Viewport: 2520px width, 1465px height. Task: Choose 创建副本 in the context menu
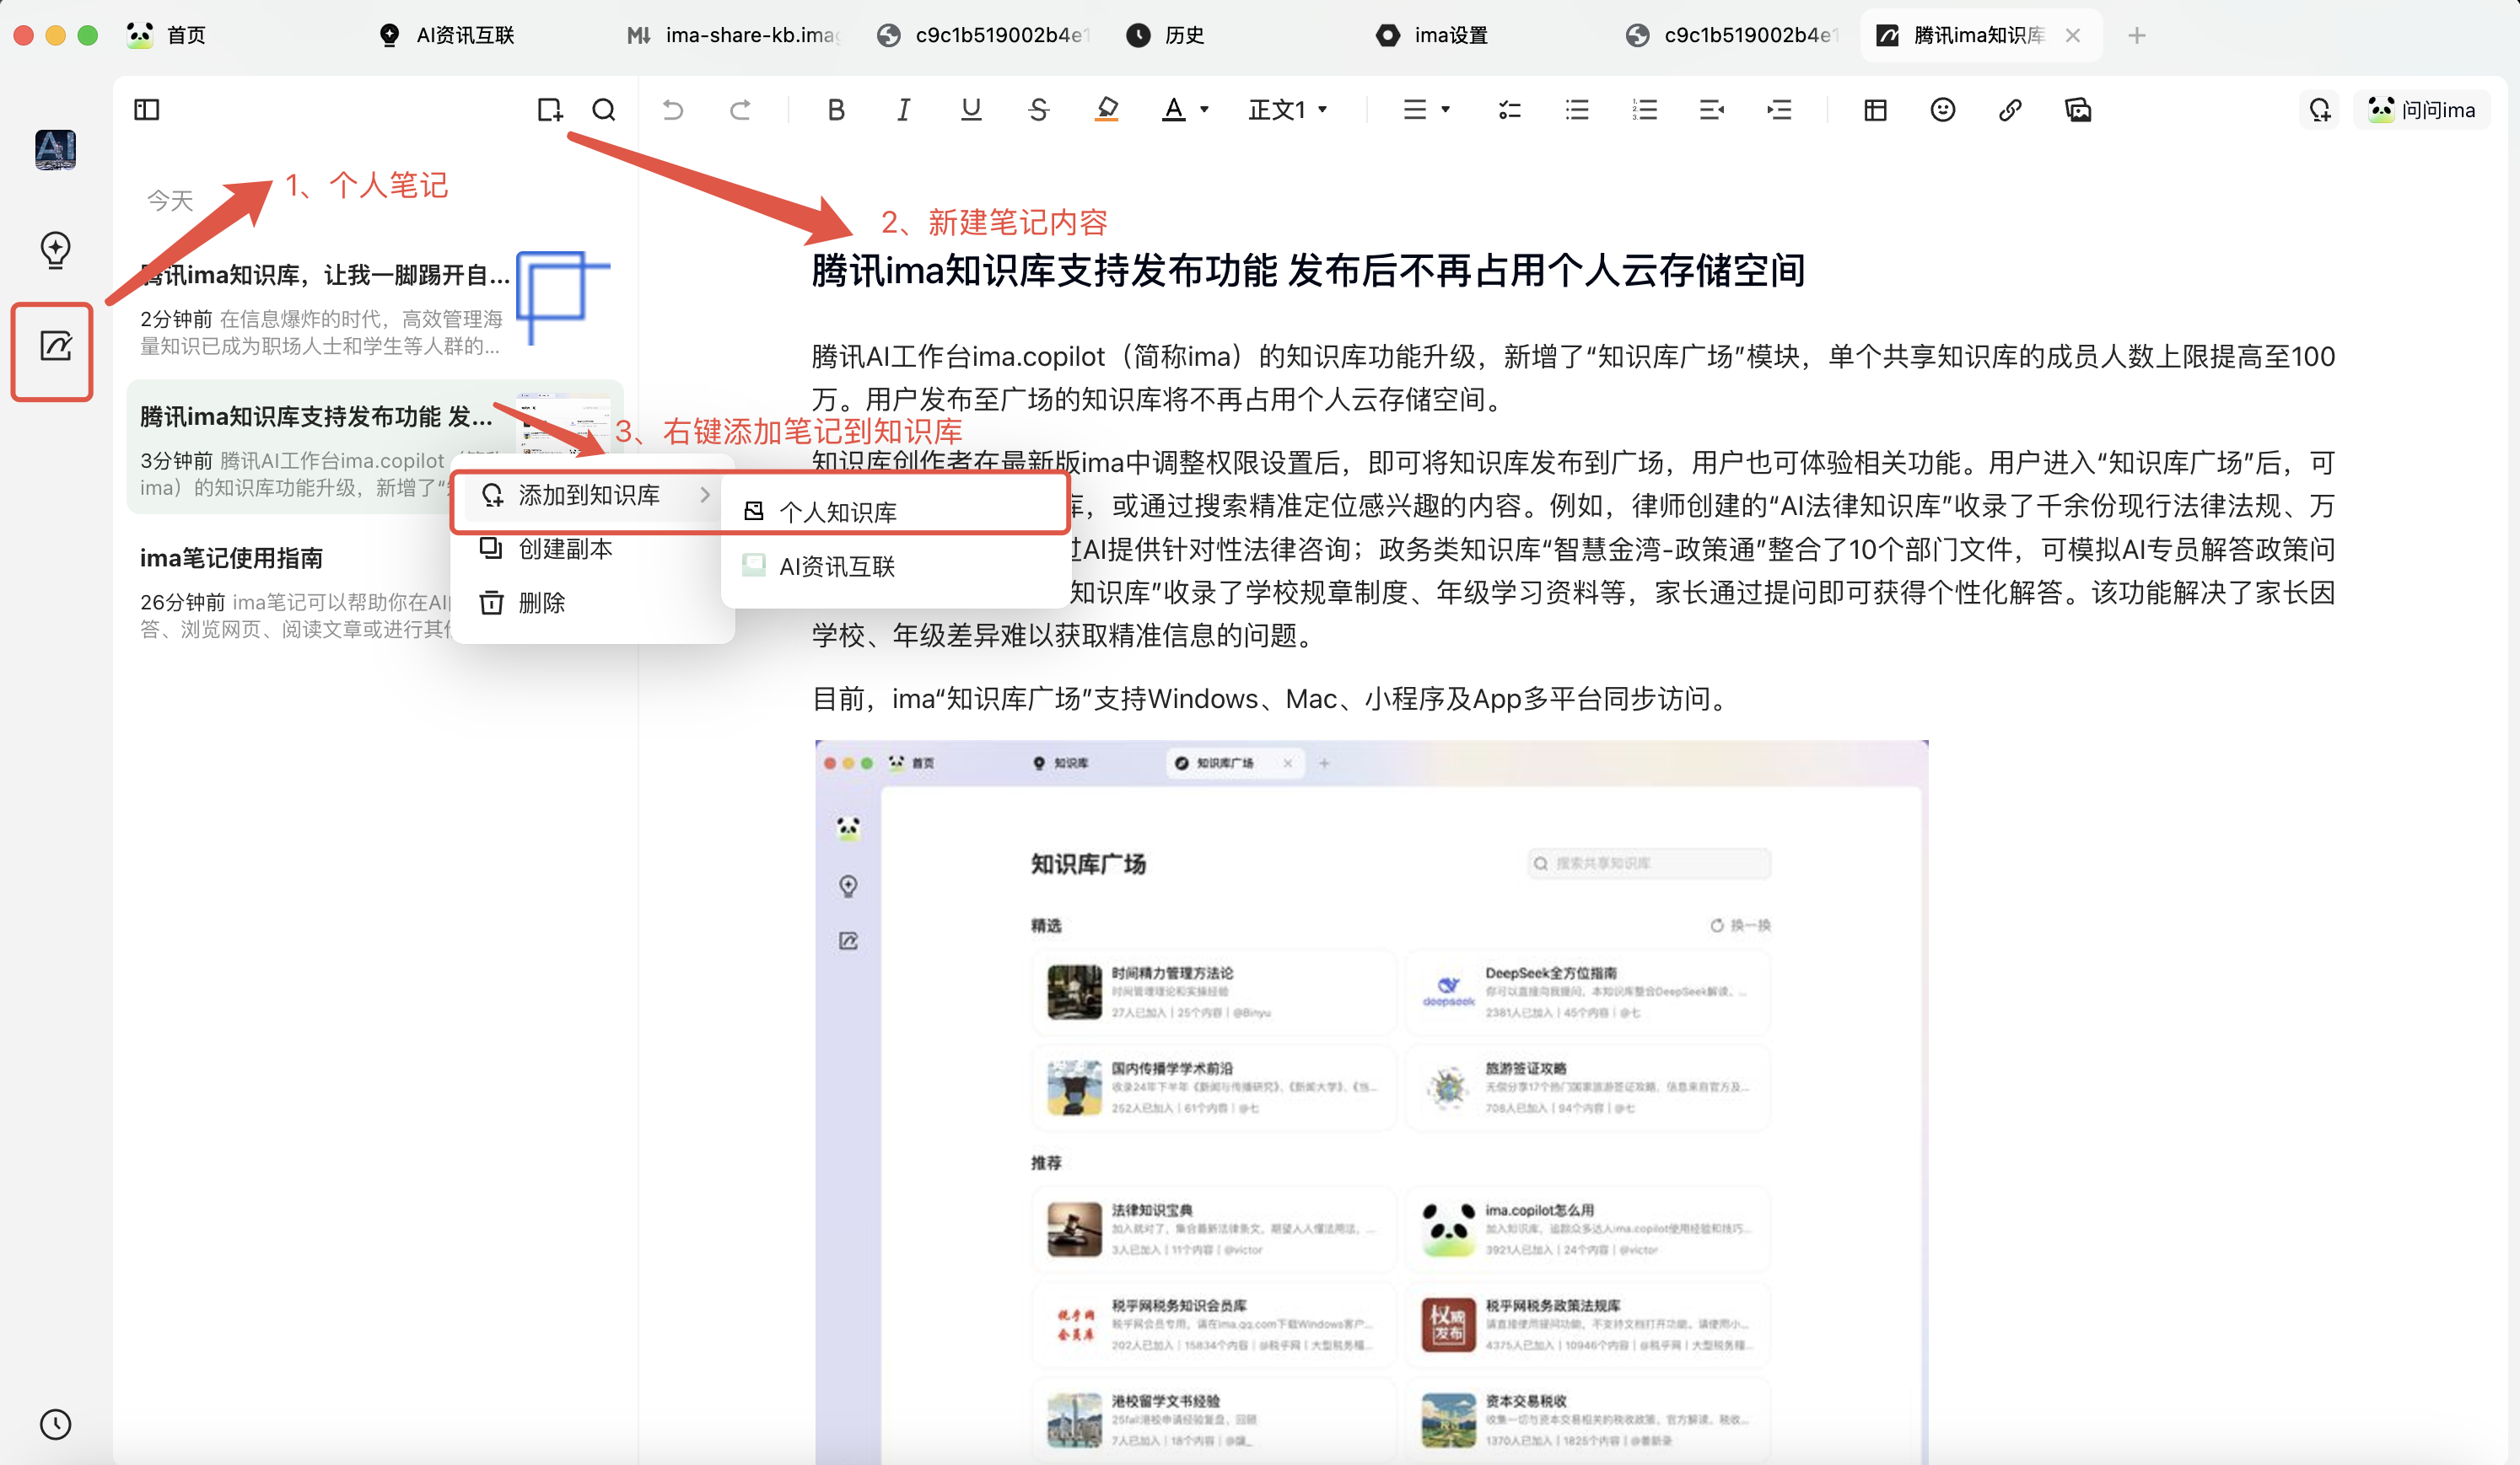[x=593, y=549]
